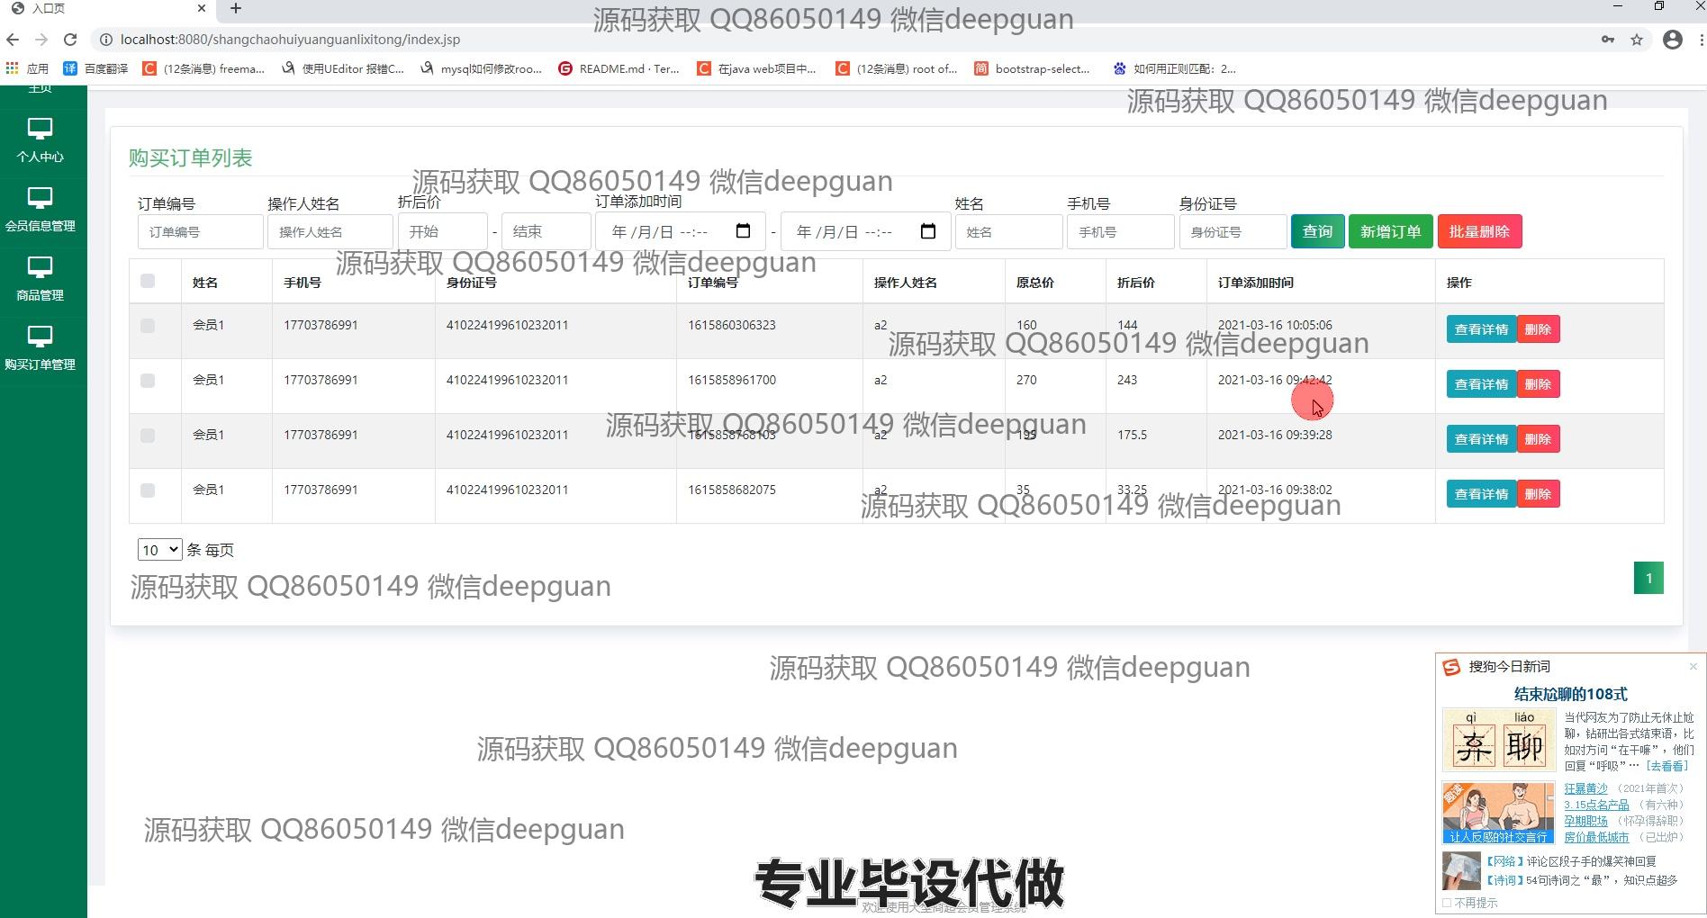This screenshot has height=918, width=1707.
Task: Open 个人中心 monitor icon in sidebar
Action: pos(40,129)
